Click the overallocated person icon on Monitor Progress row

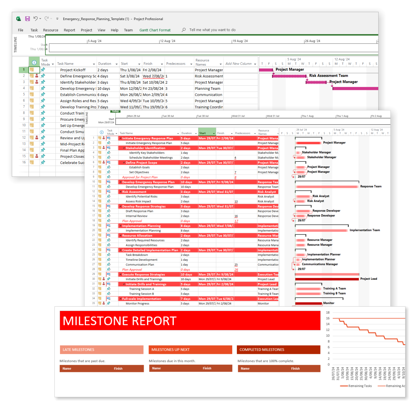pyautogui.click(x=104, y=303)
